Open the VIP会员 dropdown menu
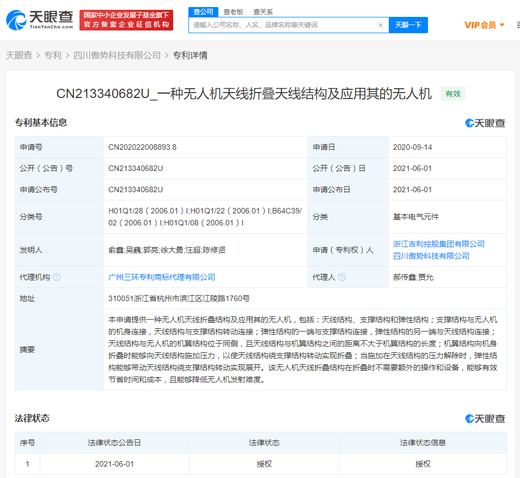520x478 pixels. click(x=484, y=25)
